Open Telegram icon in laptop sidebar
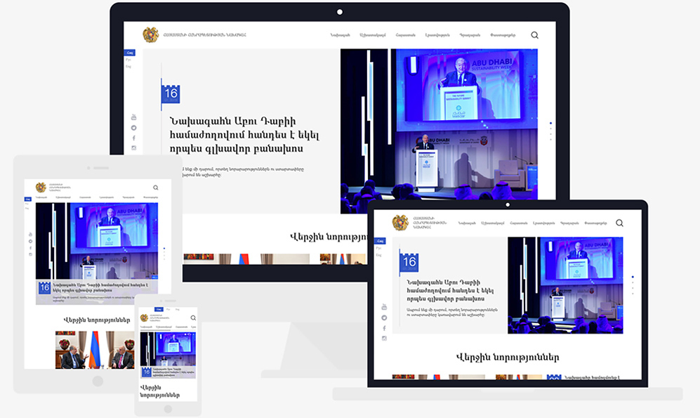700x418 pixels. [x=384, y=318]
